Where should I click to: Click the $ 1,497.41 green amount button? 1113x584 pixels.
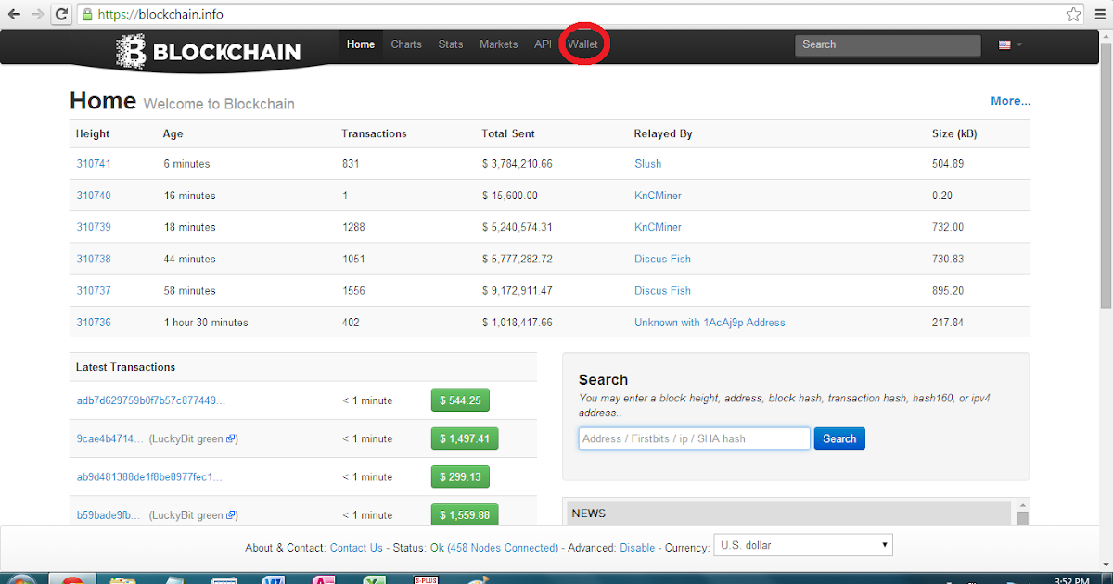click(x=465, y=438)
